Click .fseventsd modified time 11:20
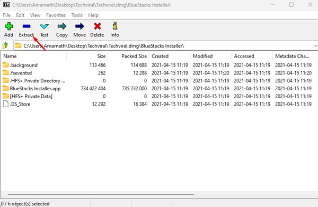 [211, 73]
